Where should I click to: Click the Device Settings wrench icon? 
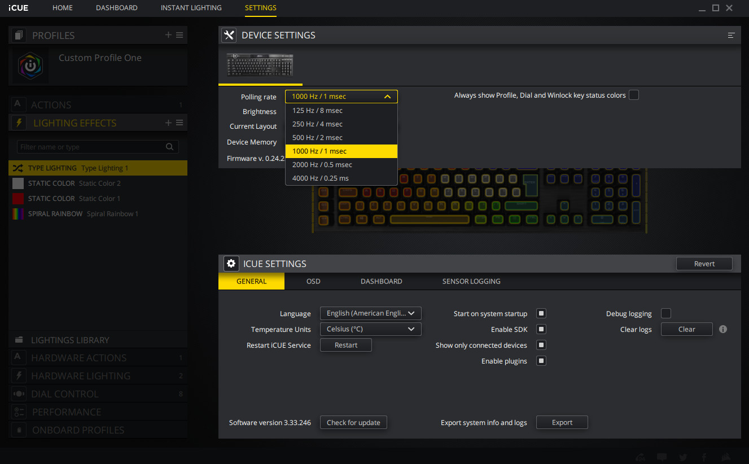229,35
